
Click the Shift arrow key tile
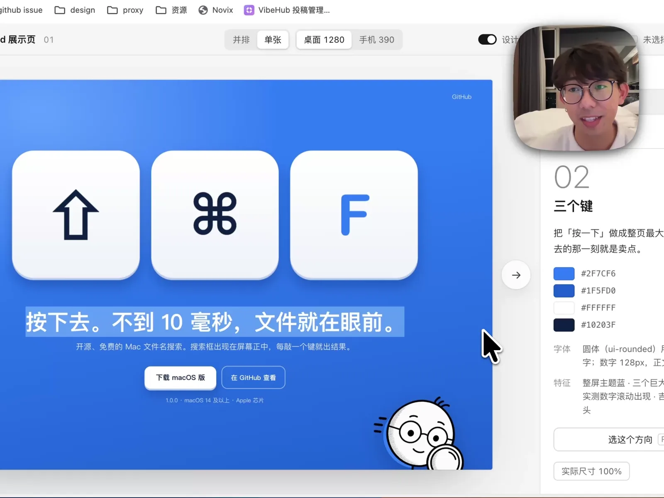(76, 215)
